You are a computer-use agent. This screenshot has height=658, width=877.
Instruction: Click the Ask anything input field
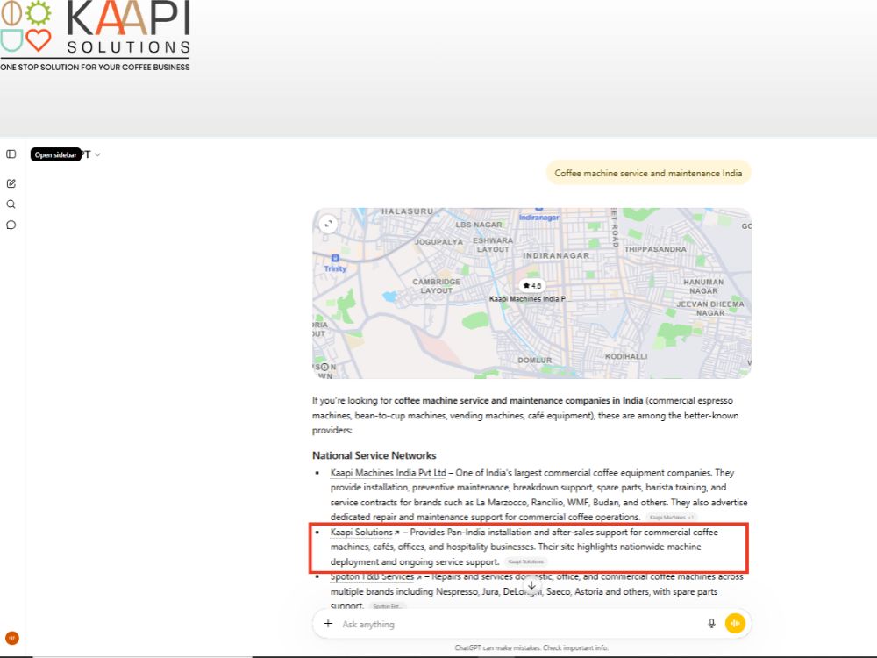tap(520, 624)
